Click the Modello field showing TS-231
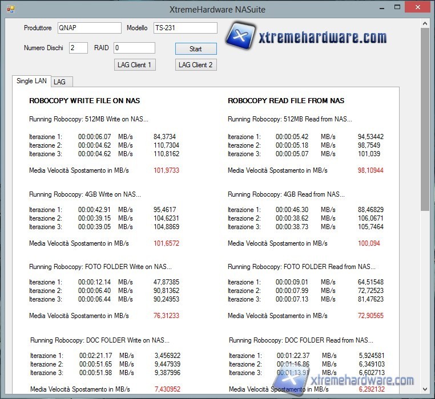435x399 pixels. point(185,28)
